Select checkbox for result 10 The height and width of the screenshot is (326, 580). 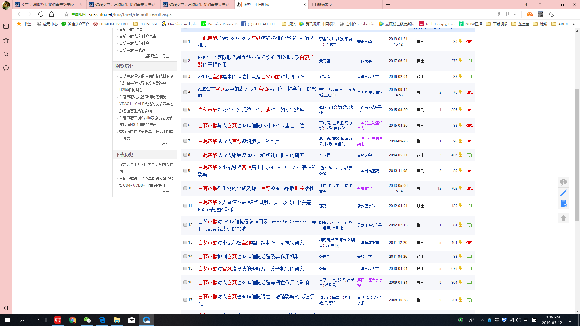185,188
